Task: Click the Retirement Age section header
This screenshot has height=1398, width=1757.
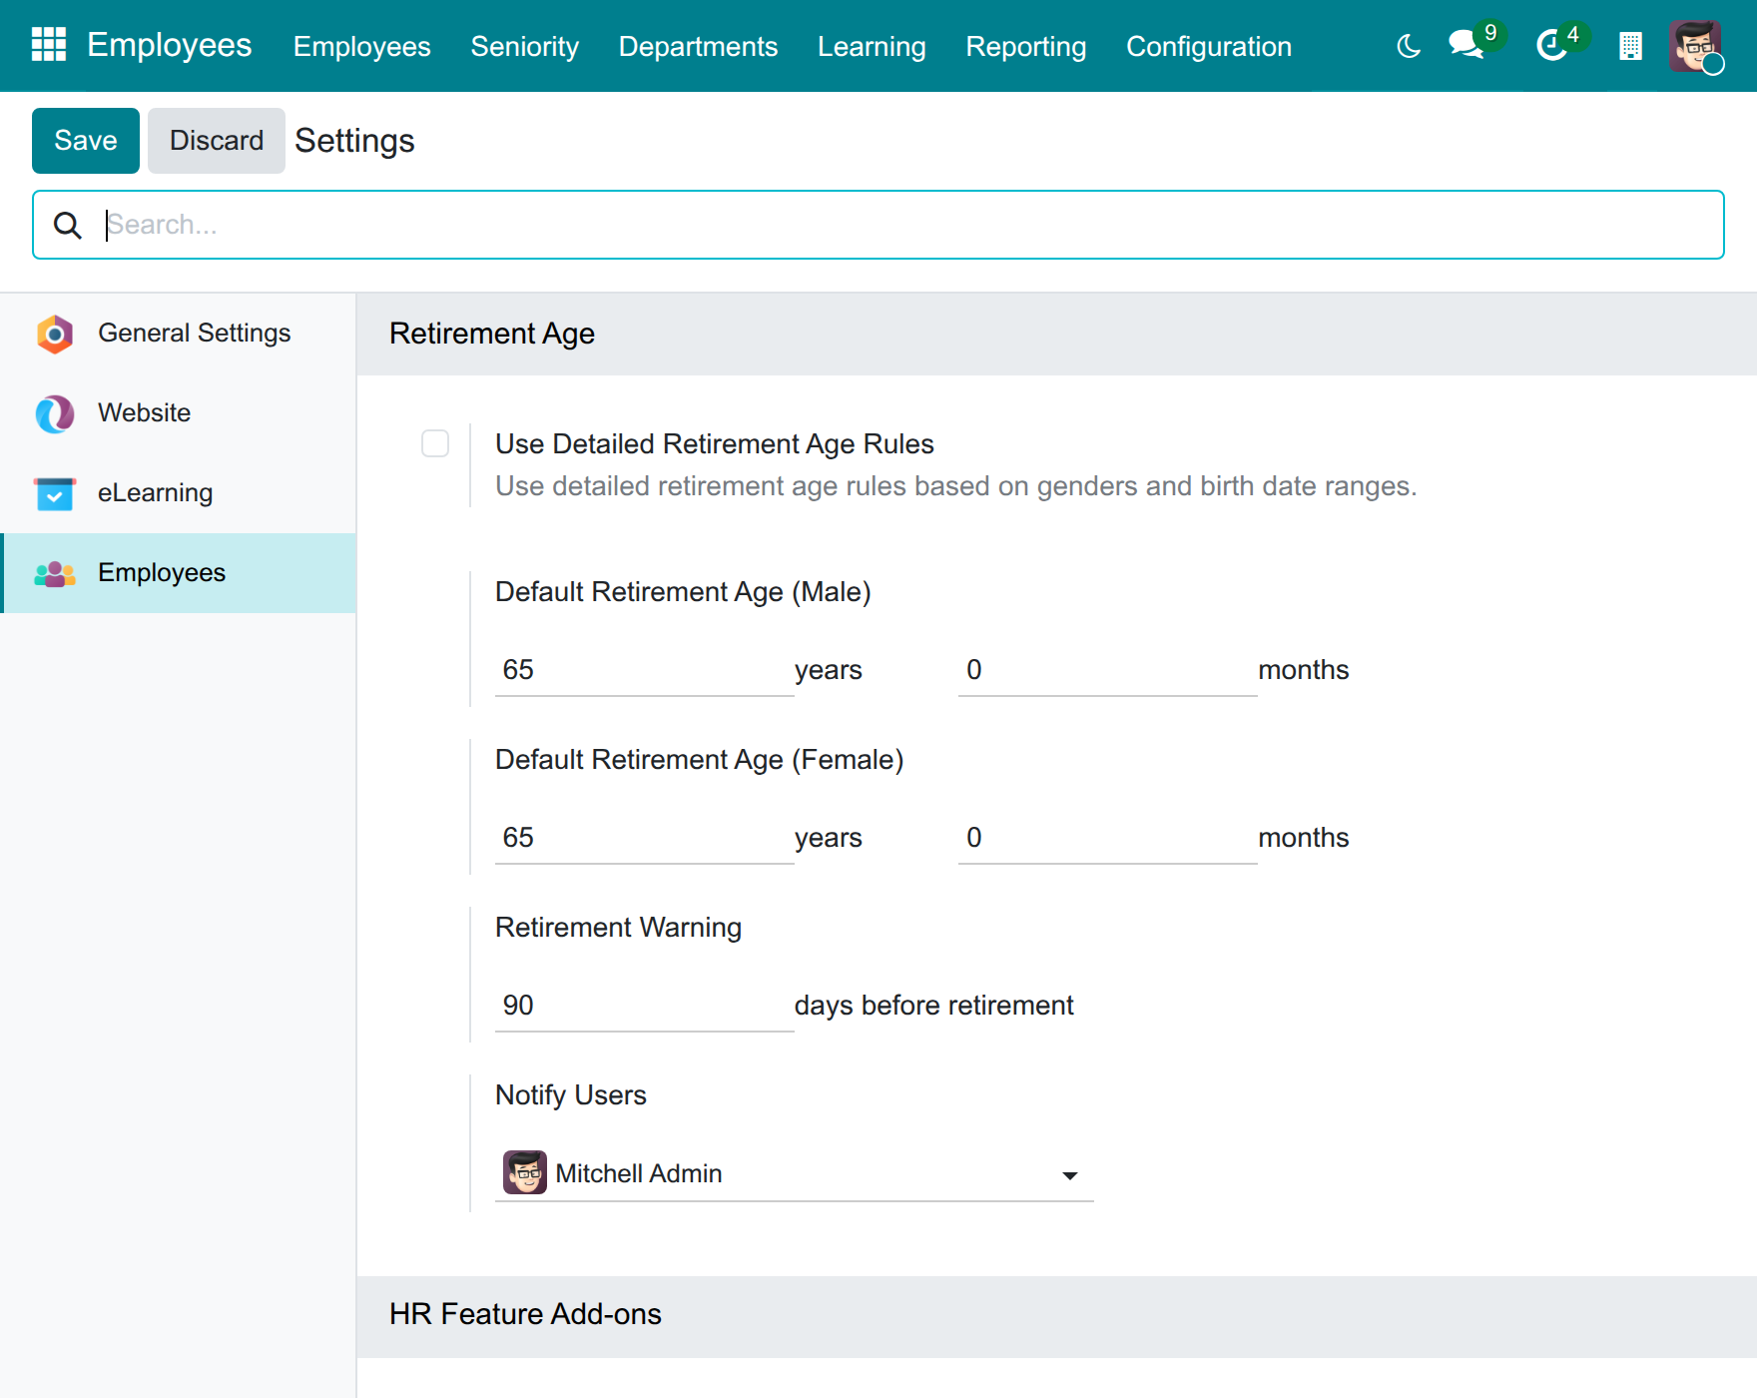Action: 1056,334
